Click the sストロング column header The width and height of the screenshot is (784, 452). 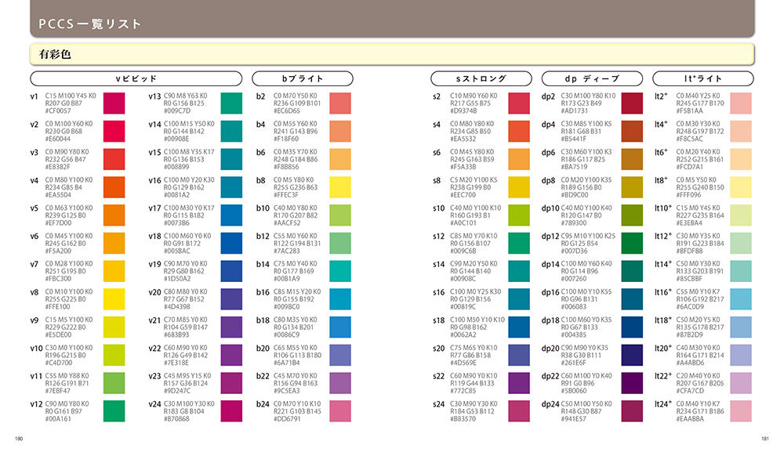pyautogui.click(x=481, y=79)
